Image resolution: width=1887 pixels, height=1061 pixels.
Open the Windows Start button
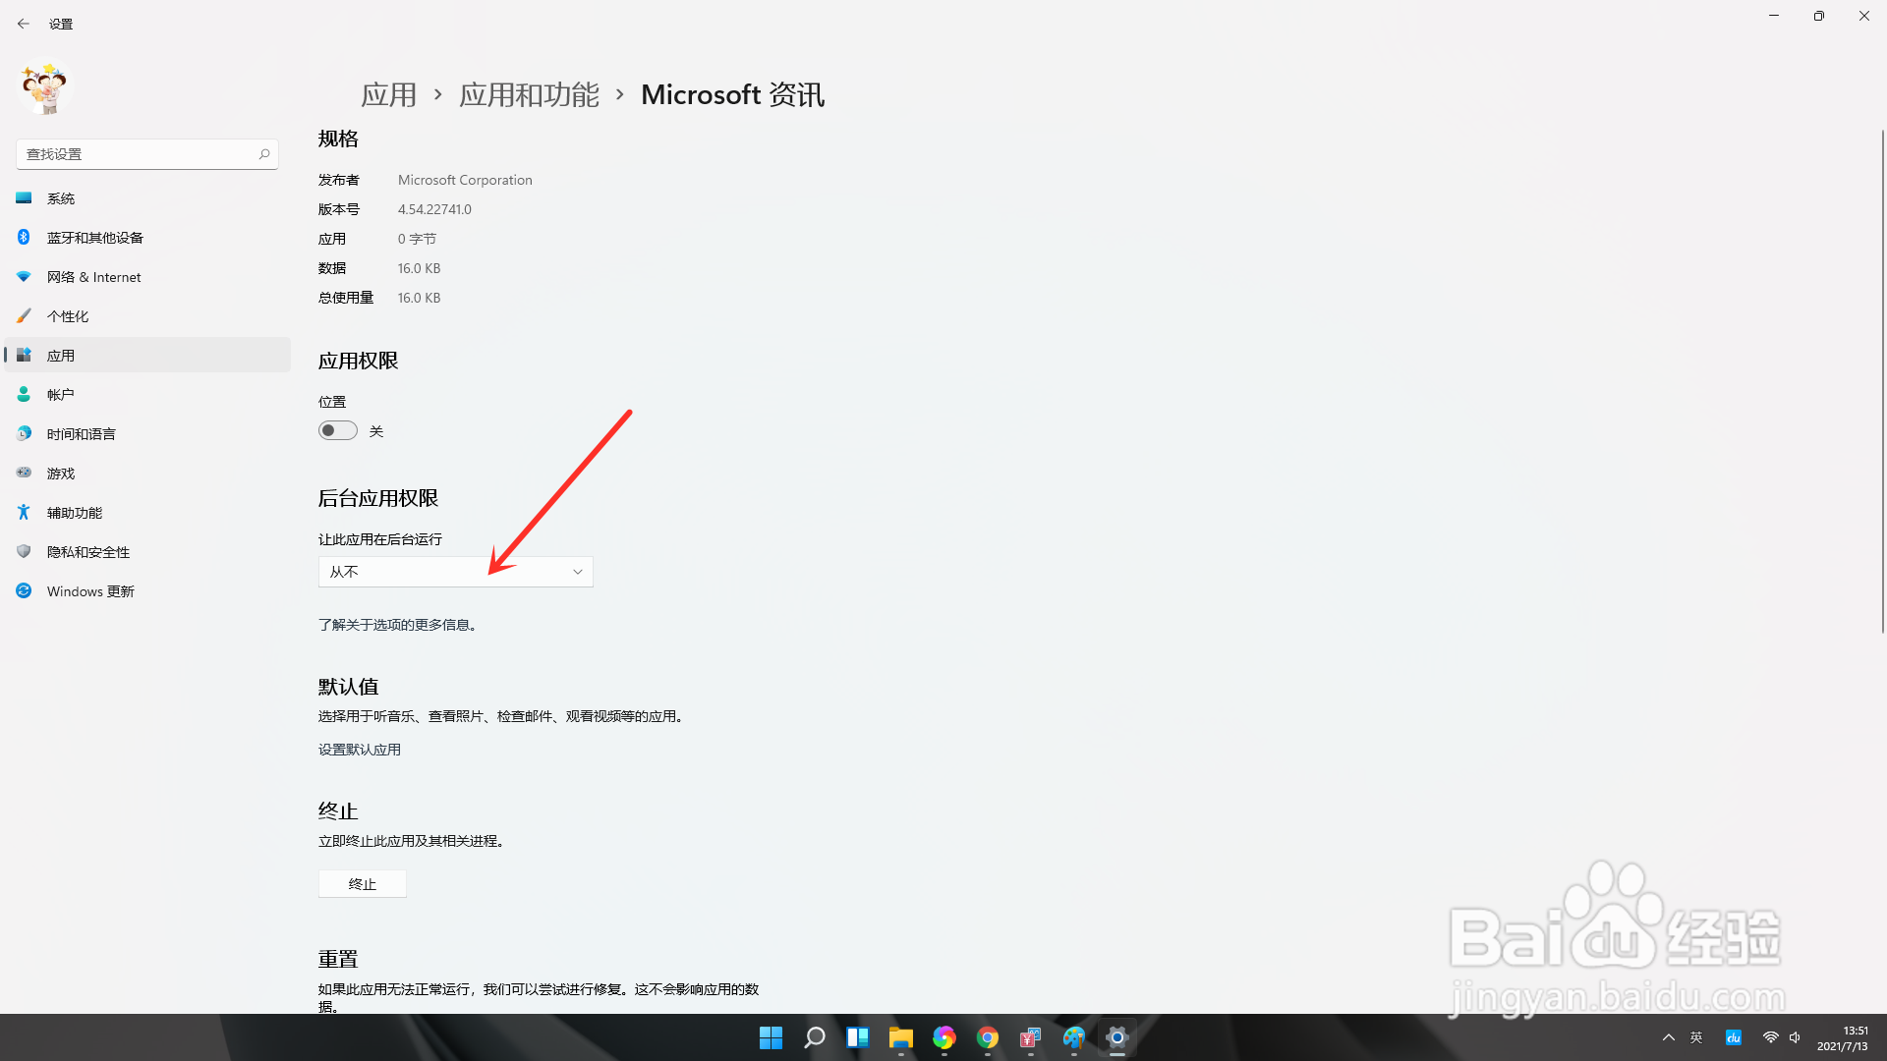[x=772, y=1037]
